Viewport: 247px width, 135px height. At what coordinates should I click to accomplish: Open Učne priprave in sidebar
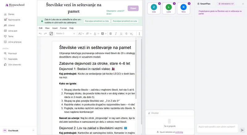tap(15, 42)
